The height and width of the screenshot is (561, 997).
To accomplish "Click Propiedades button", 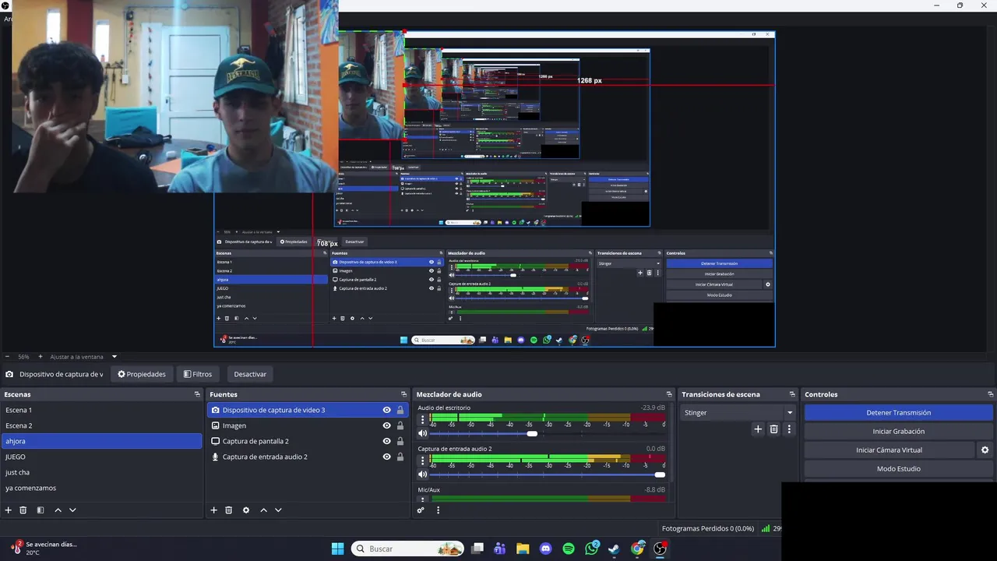I will [x=142, y=374].
